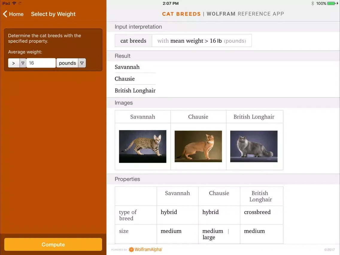This screenshot has height=255, width=340.
Task: View the Chausie cat photo
Action: tap(198, 146)
